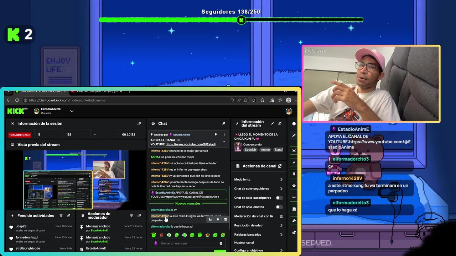The width and height of the screenshot is (456, 256).
Task: Open pinned message three-dot options
Action: tap(224, 135)
